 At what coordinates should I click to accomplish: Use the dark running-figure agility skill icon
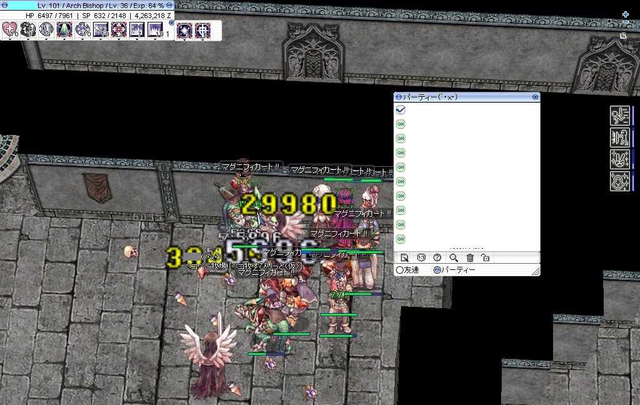pos(28,30)
